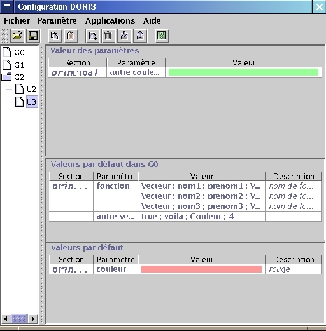Open the Fichier menu
This screenshot has height=331, width=326.
pyautogui.click(x=17, y=21)
